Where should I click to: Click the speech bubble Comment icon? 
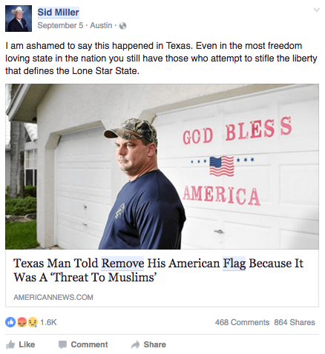(x=62, y=344)
